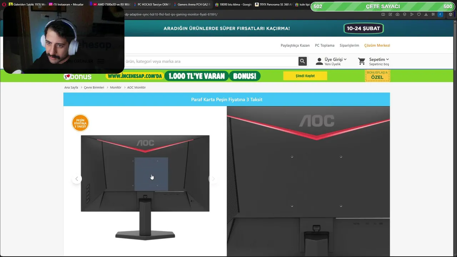The height and width of the screenshot is (257, 457).
Task: Switch to AMD 7500x3D ve RX 9060 tab
Action: click(x=111, y=5)
